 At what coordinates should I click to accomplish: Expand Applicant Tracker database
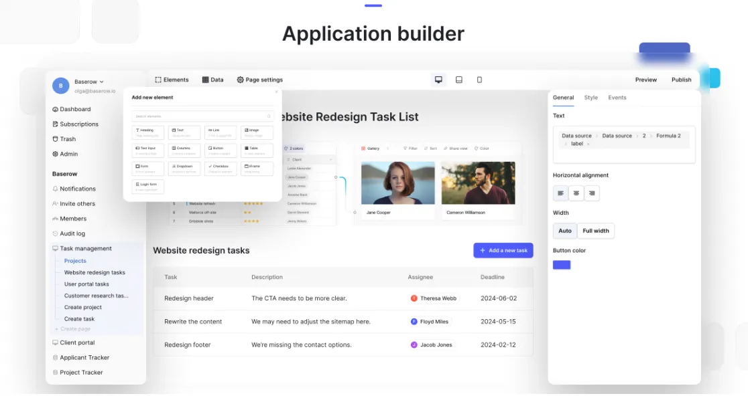point(80,357)
